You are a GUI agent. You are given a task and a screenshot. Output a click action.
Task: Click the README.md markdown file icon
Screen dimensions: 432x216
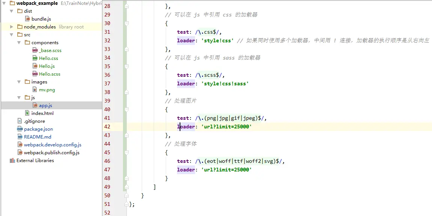tap(19, 137)
